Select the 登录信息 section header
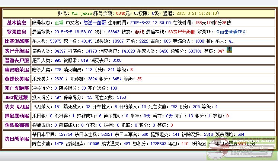Image resolution: width=278 pixels, height=161 pixels. [16, 32]
